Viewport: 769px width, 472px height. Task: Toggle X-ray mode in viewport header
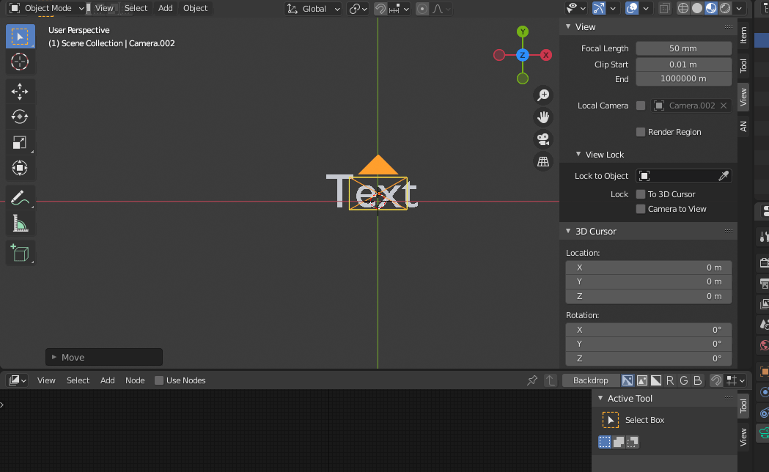[665, 8]
